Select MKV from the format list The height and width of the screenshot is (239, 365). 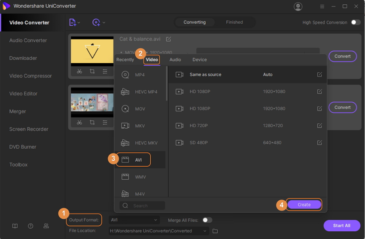coord(140,126)
